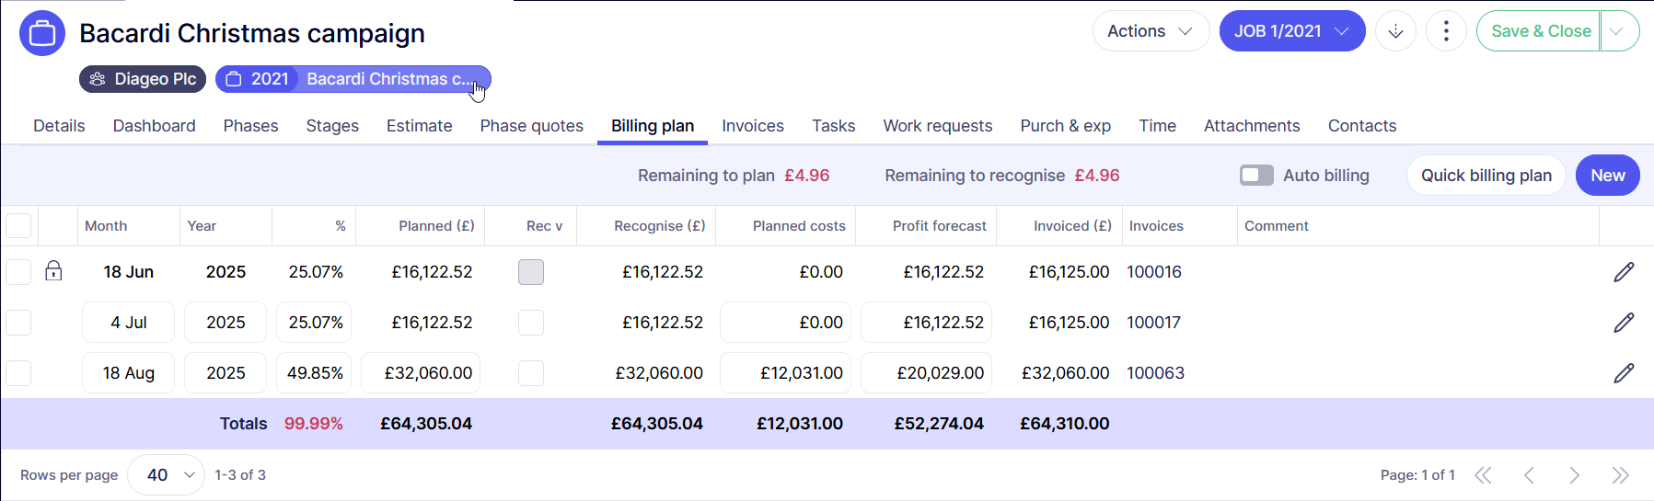Click the Quick billing plan button
Screen dimensions: 1654x501
coord(1486,176)
